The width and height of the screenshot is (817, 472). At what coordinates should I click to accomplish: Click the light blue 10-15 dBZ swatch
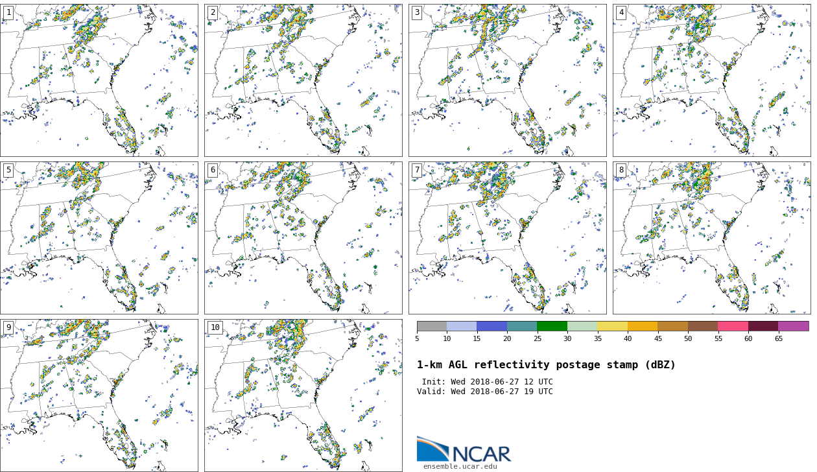(462, 326)
